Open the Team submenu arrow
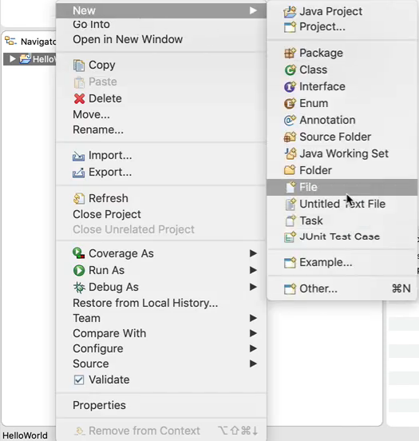This screenshot has height=441, width=419. click(x=253, y=318)
